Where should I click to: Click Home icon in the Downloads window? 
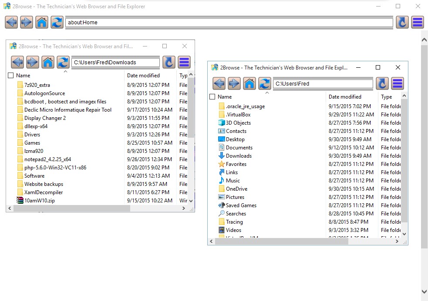pyautogui.click(x=48, y=62)
